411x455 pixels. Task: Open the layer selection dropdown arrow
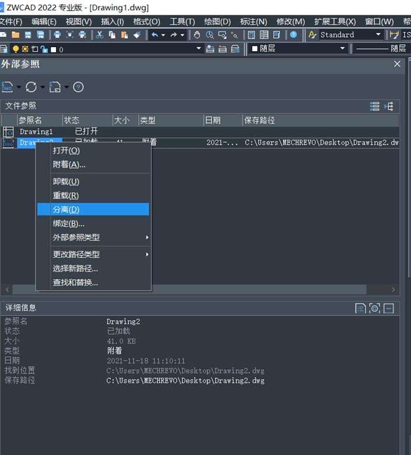199,48
